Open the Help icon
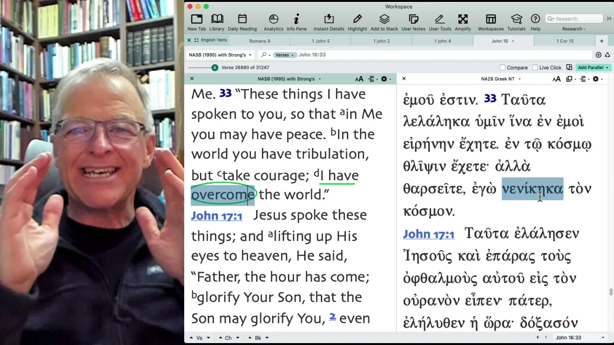The image size is (614, 345). [535, 23]
